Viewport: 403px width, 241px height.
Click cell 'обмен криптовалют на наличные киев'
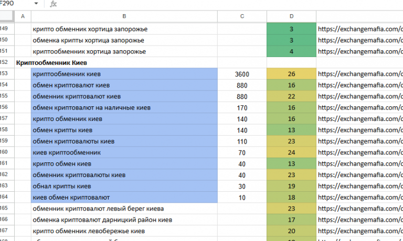click(124, 108)
